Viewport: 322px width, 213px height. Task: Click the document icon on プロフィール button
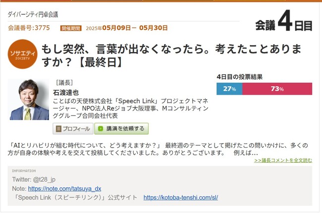point(58,129)
